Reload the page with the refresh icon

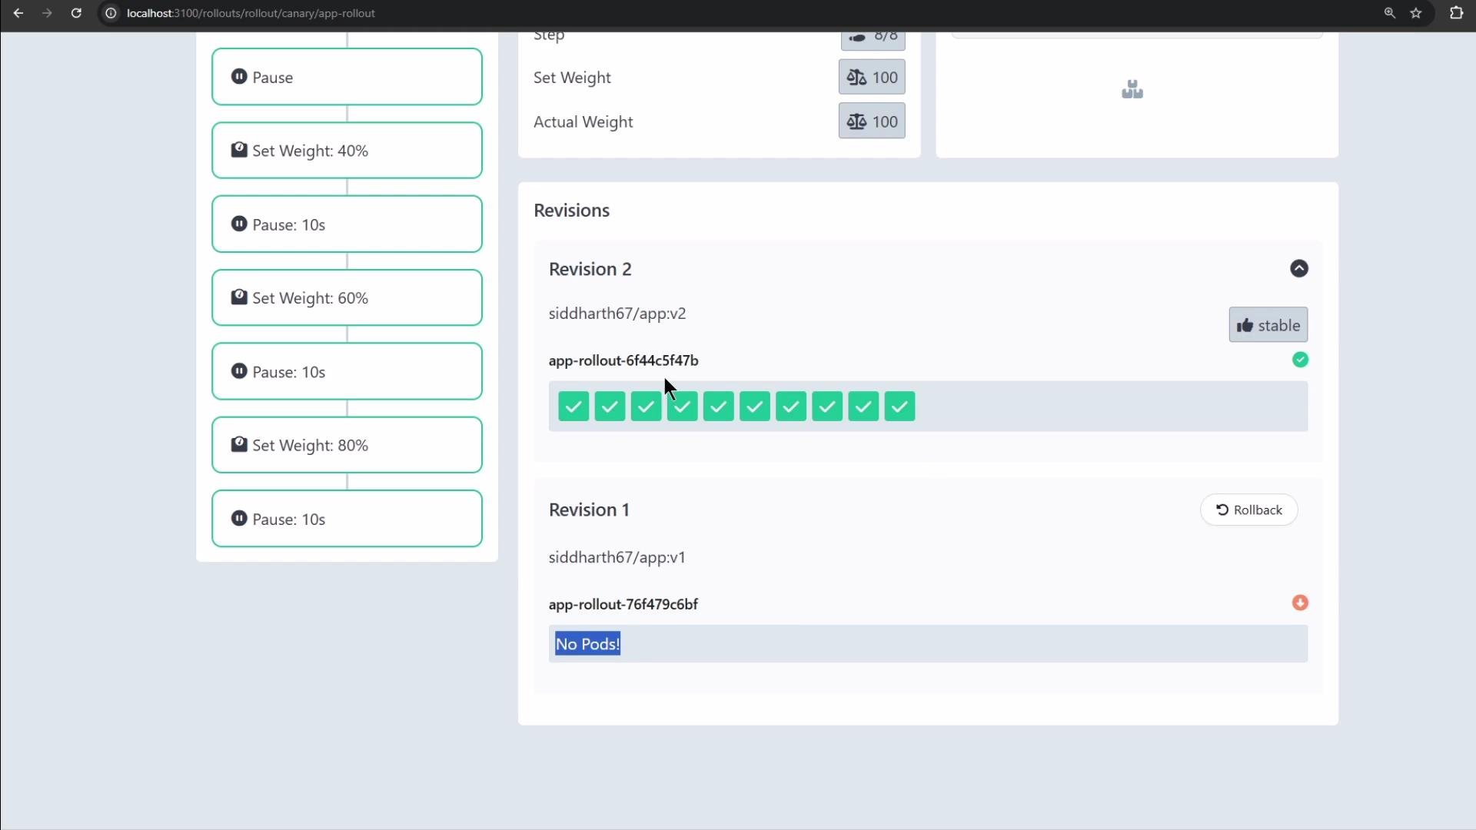coord(76,13)
